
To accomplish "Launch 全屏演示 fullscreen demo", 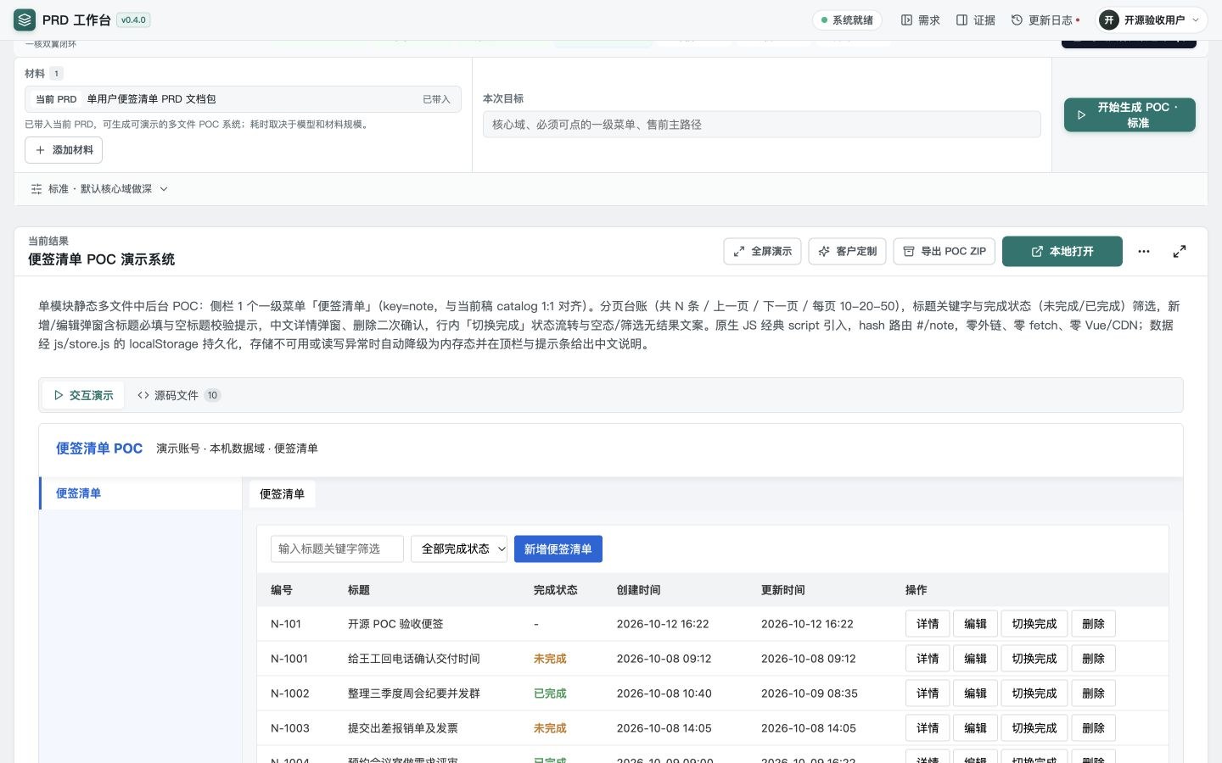I will (x=762, y=252).
